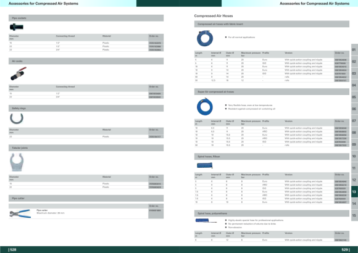Open chapter tab 15

(354, 215)
